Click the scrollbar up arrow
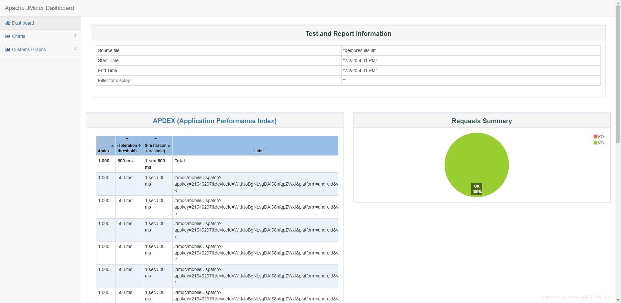621x303 pixels. 618,2
